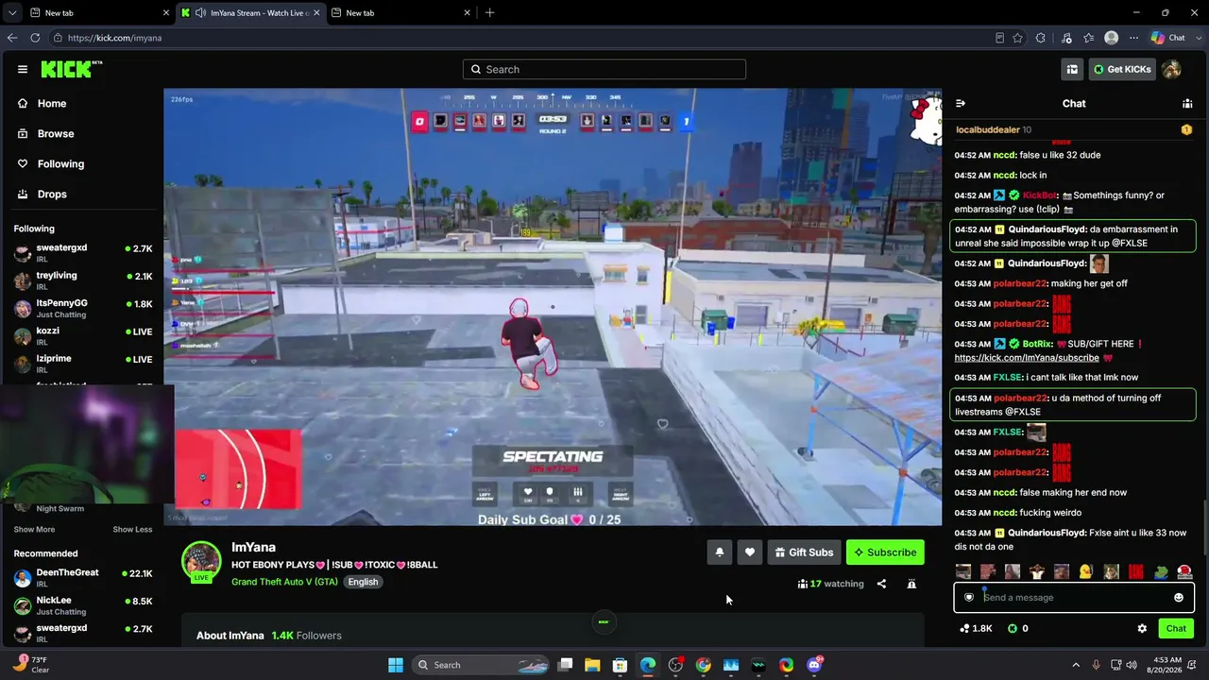The image size is (1209, 680).
Task: Open the browser profile icon
Action: [x=1112, y=38]
